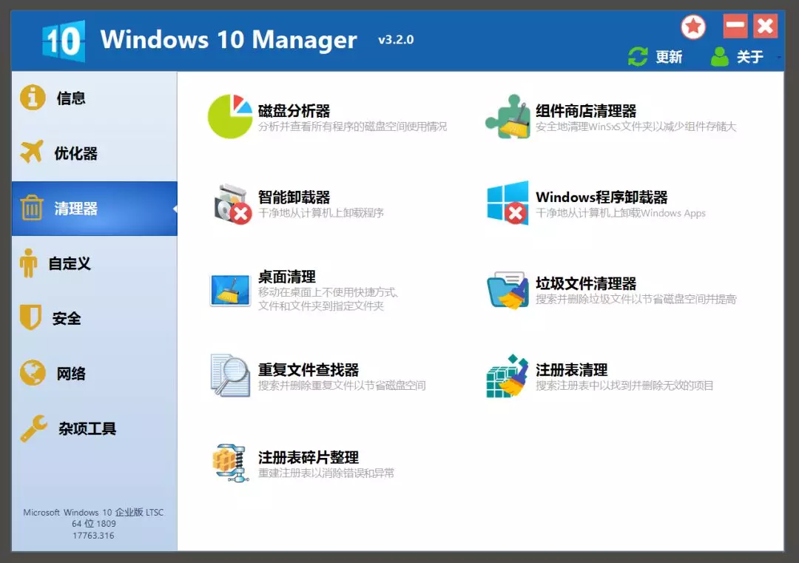Open the 磁盘分析器 pie chart icon
Image resolution: width=799 pixels, height=563 pixels.
click(x=230, y=116)
